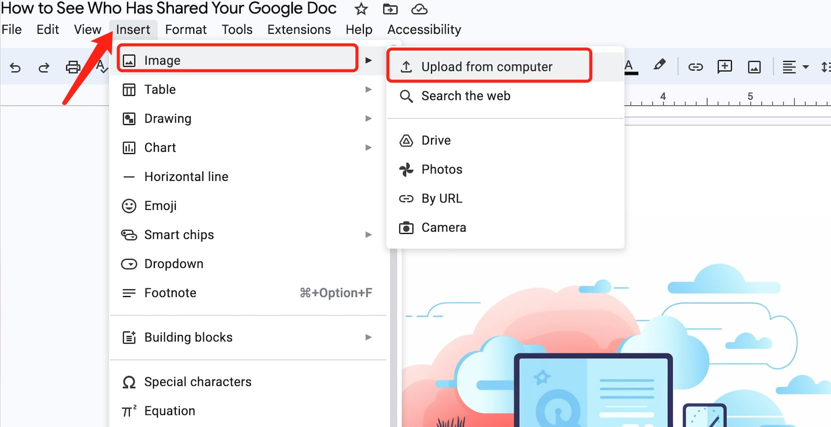Select the highlight color pen icon
The image size is (831, 427).
tap(659, 65)
